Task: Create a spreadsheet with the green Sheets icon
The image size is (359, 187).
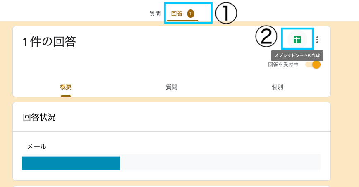Action: pos(297,40)
